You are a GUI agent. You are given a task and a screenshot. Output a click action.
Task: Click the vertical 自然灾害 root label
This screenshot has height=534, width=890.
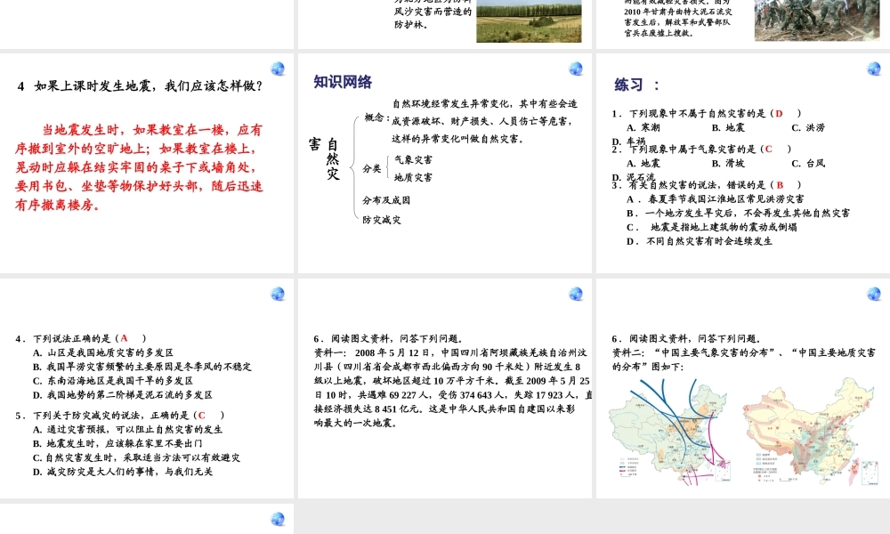click(325, 159)
